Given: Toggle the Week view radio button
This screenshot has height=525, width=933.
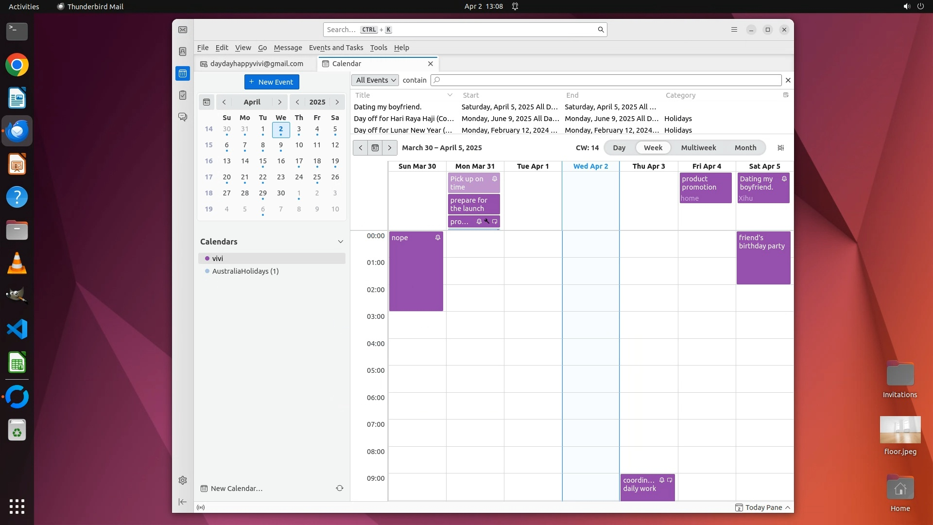Looking at the screenshot, I should tap(653, 148).
